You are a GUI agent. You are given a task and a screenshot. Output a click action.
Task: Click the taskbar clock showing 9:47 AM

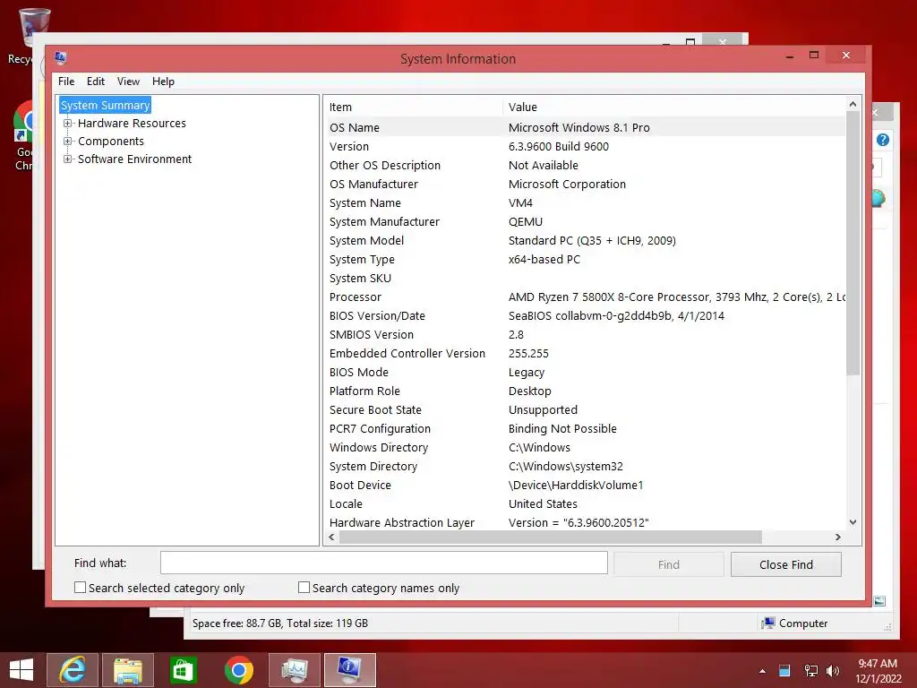(878, 671)
